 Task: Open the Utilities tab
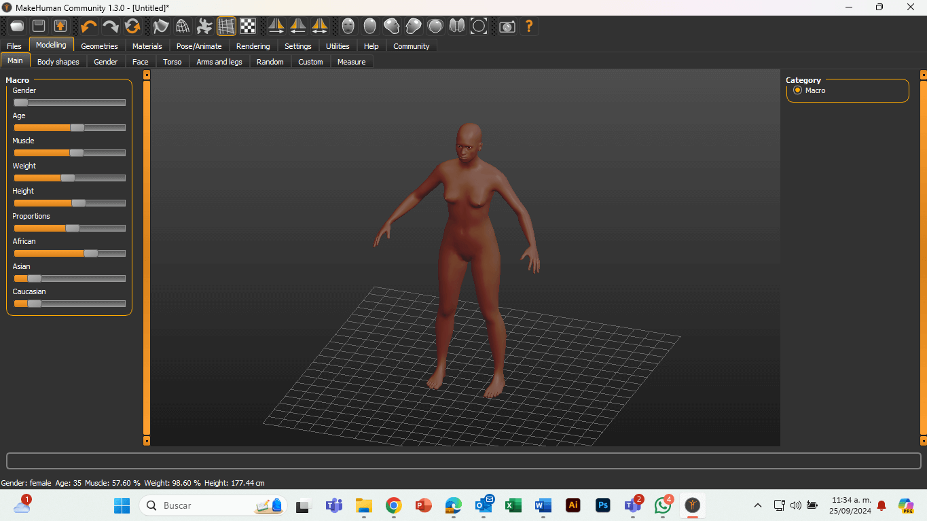[338, 46]
